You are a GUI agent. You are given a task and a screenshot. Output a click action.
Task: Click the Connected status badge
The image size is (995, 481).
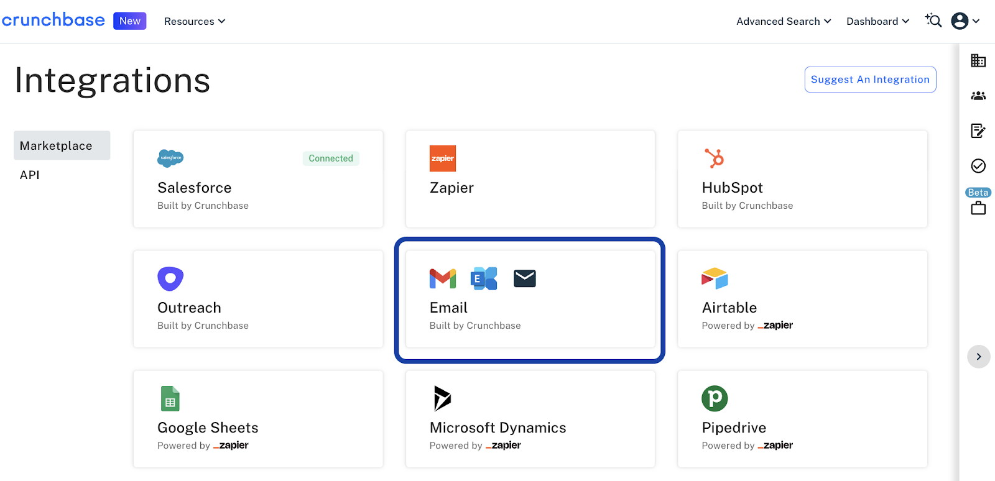coord(331,158)
